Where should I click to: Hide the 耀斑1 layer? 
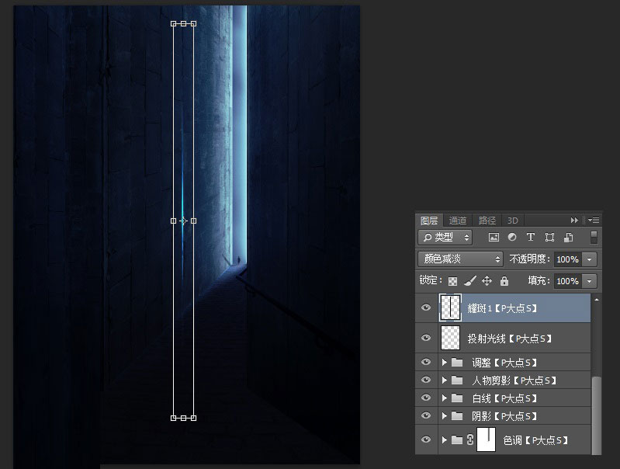point(426,307)
